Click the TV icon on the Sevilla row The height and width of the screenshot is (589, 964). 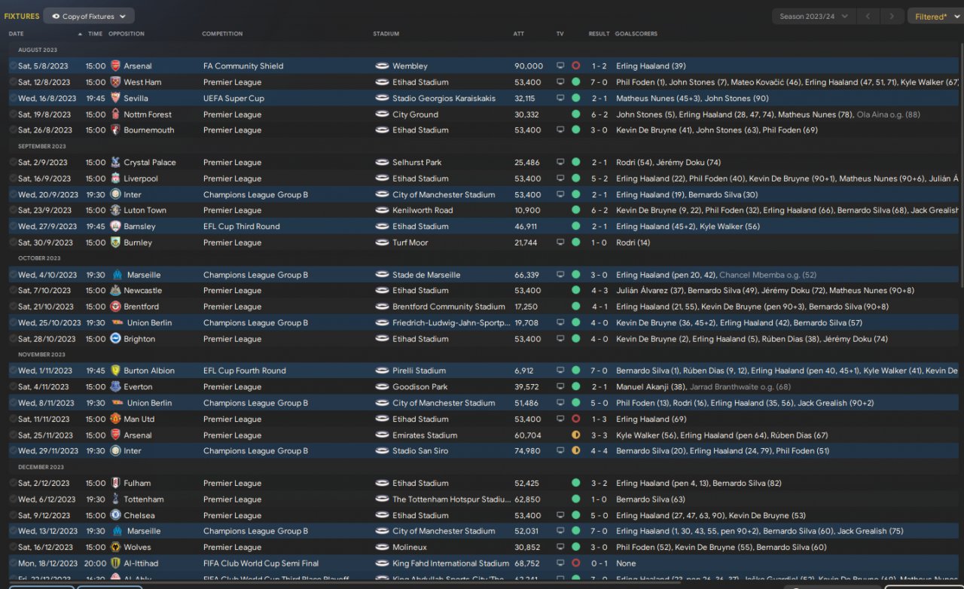[x=560, y=98]
